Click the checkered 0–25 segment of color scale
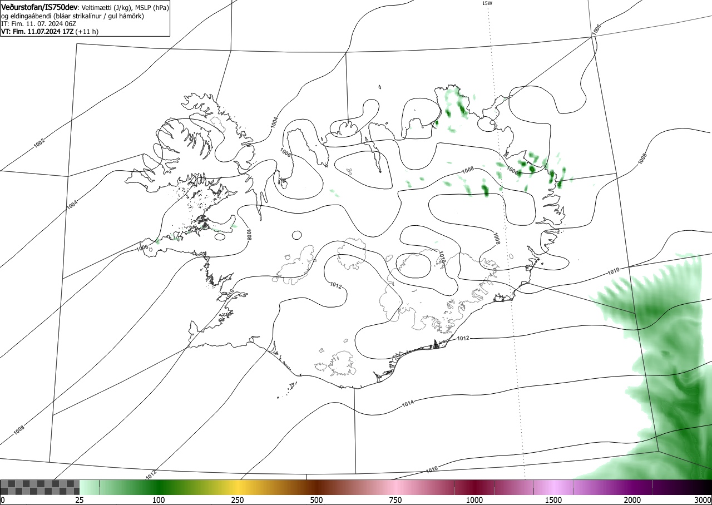The width and height of the screenshot is (712, 505). (x=39, y=487)
